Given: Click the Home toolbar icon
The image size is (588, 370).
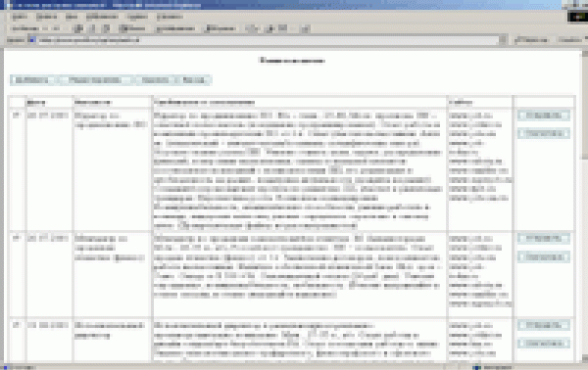Looking at the screenshot, I should click(x=107, y=28).
